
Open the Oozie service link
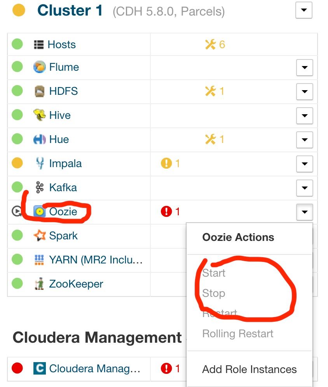63,212
